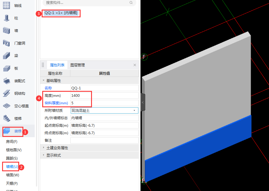This screenshot has height=191, width=269.
Task: Select the 空心楼盖 hollow floor icon
Action: (6, 106)
